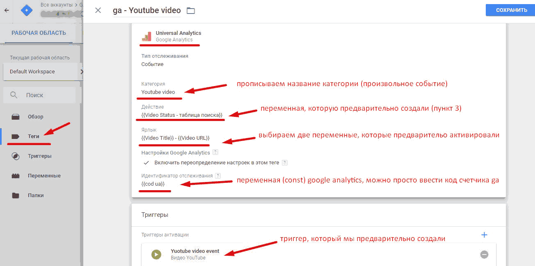Click the Триггеры активации label
Viewport: 535px width, 266px height.
pos(165,235)
